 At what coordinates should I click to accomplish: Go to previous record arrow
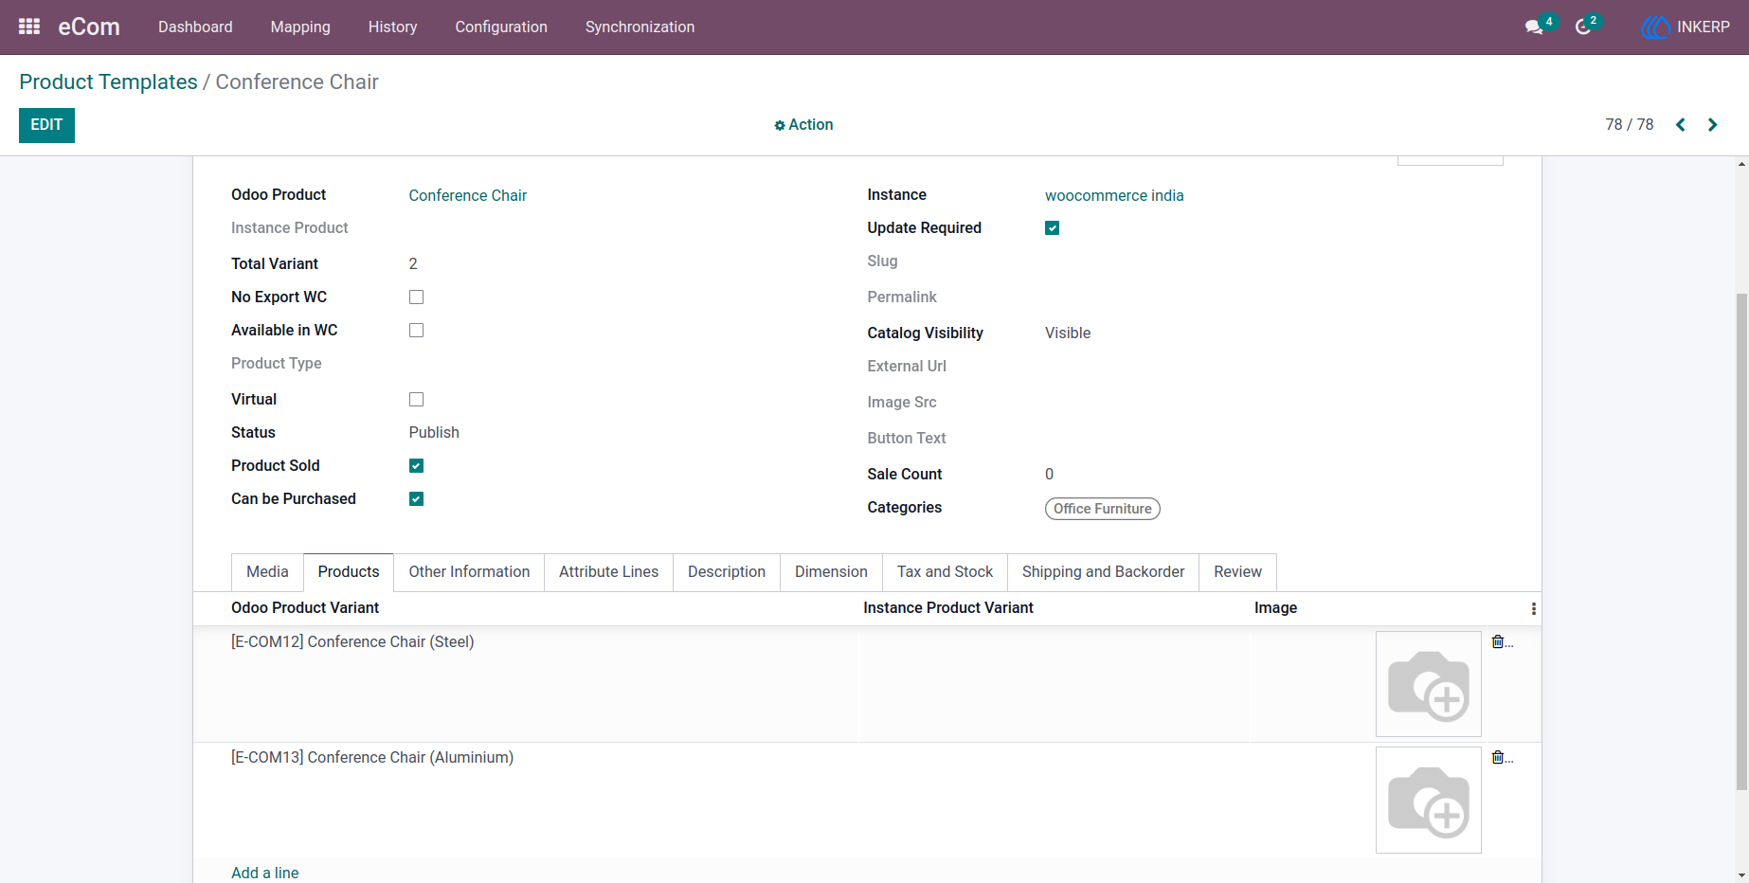[1681, 125]
